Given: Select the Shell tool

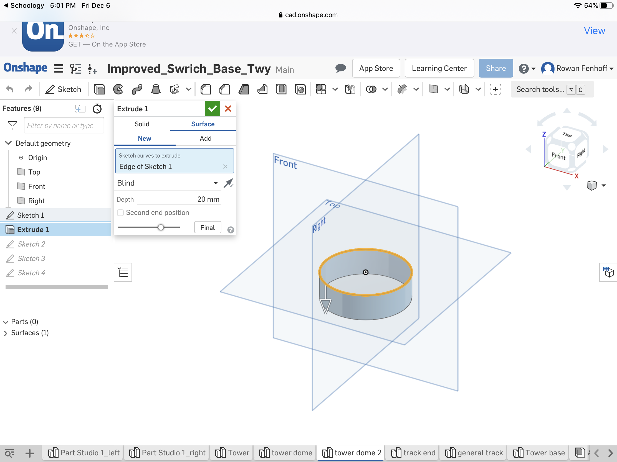Looking at the screenshot, I should click(x=281, y=89).
